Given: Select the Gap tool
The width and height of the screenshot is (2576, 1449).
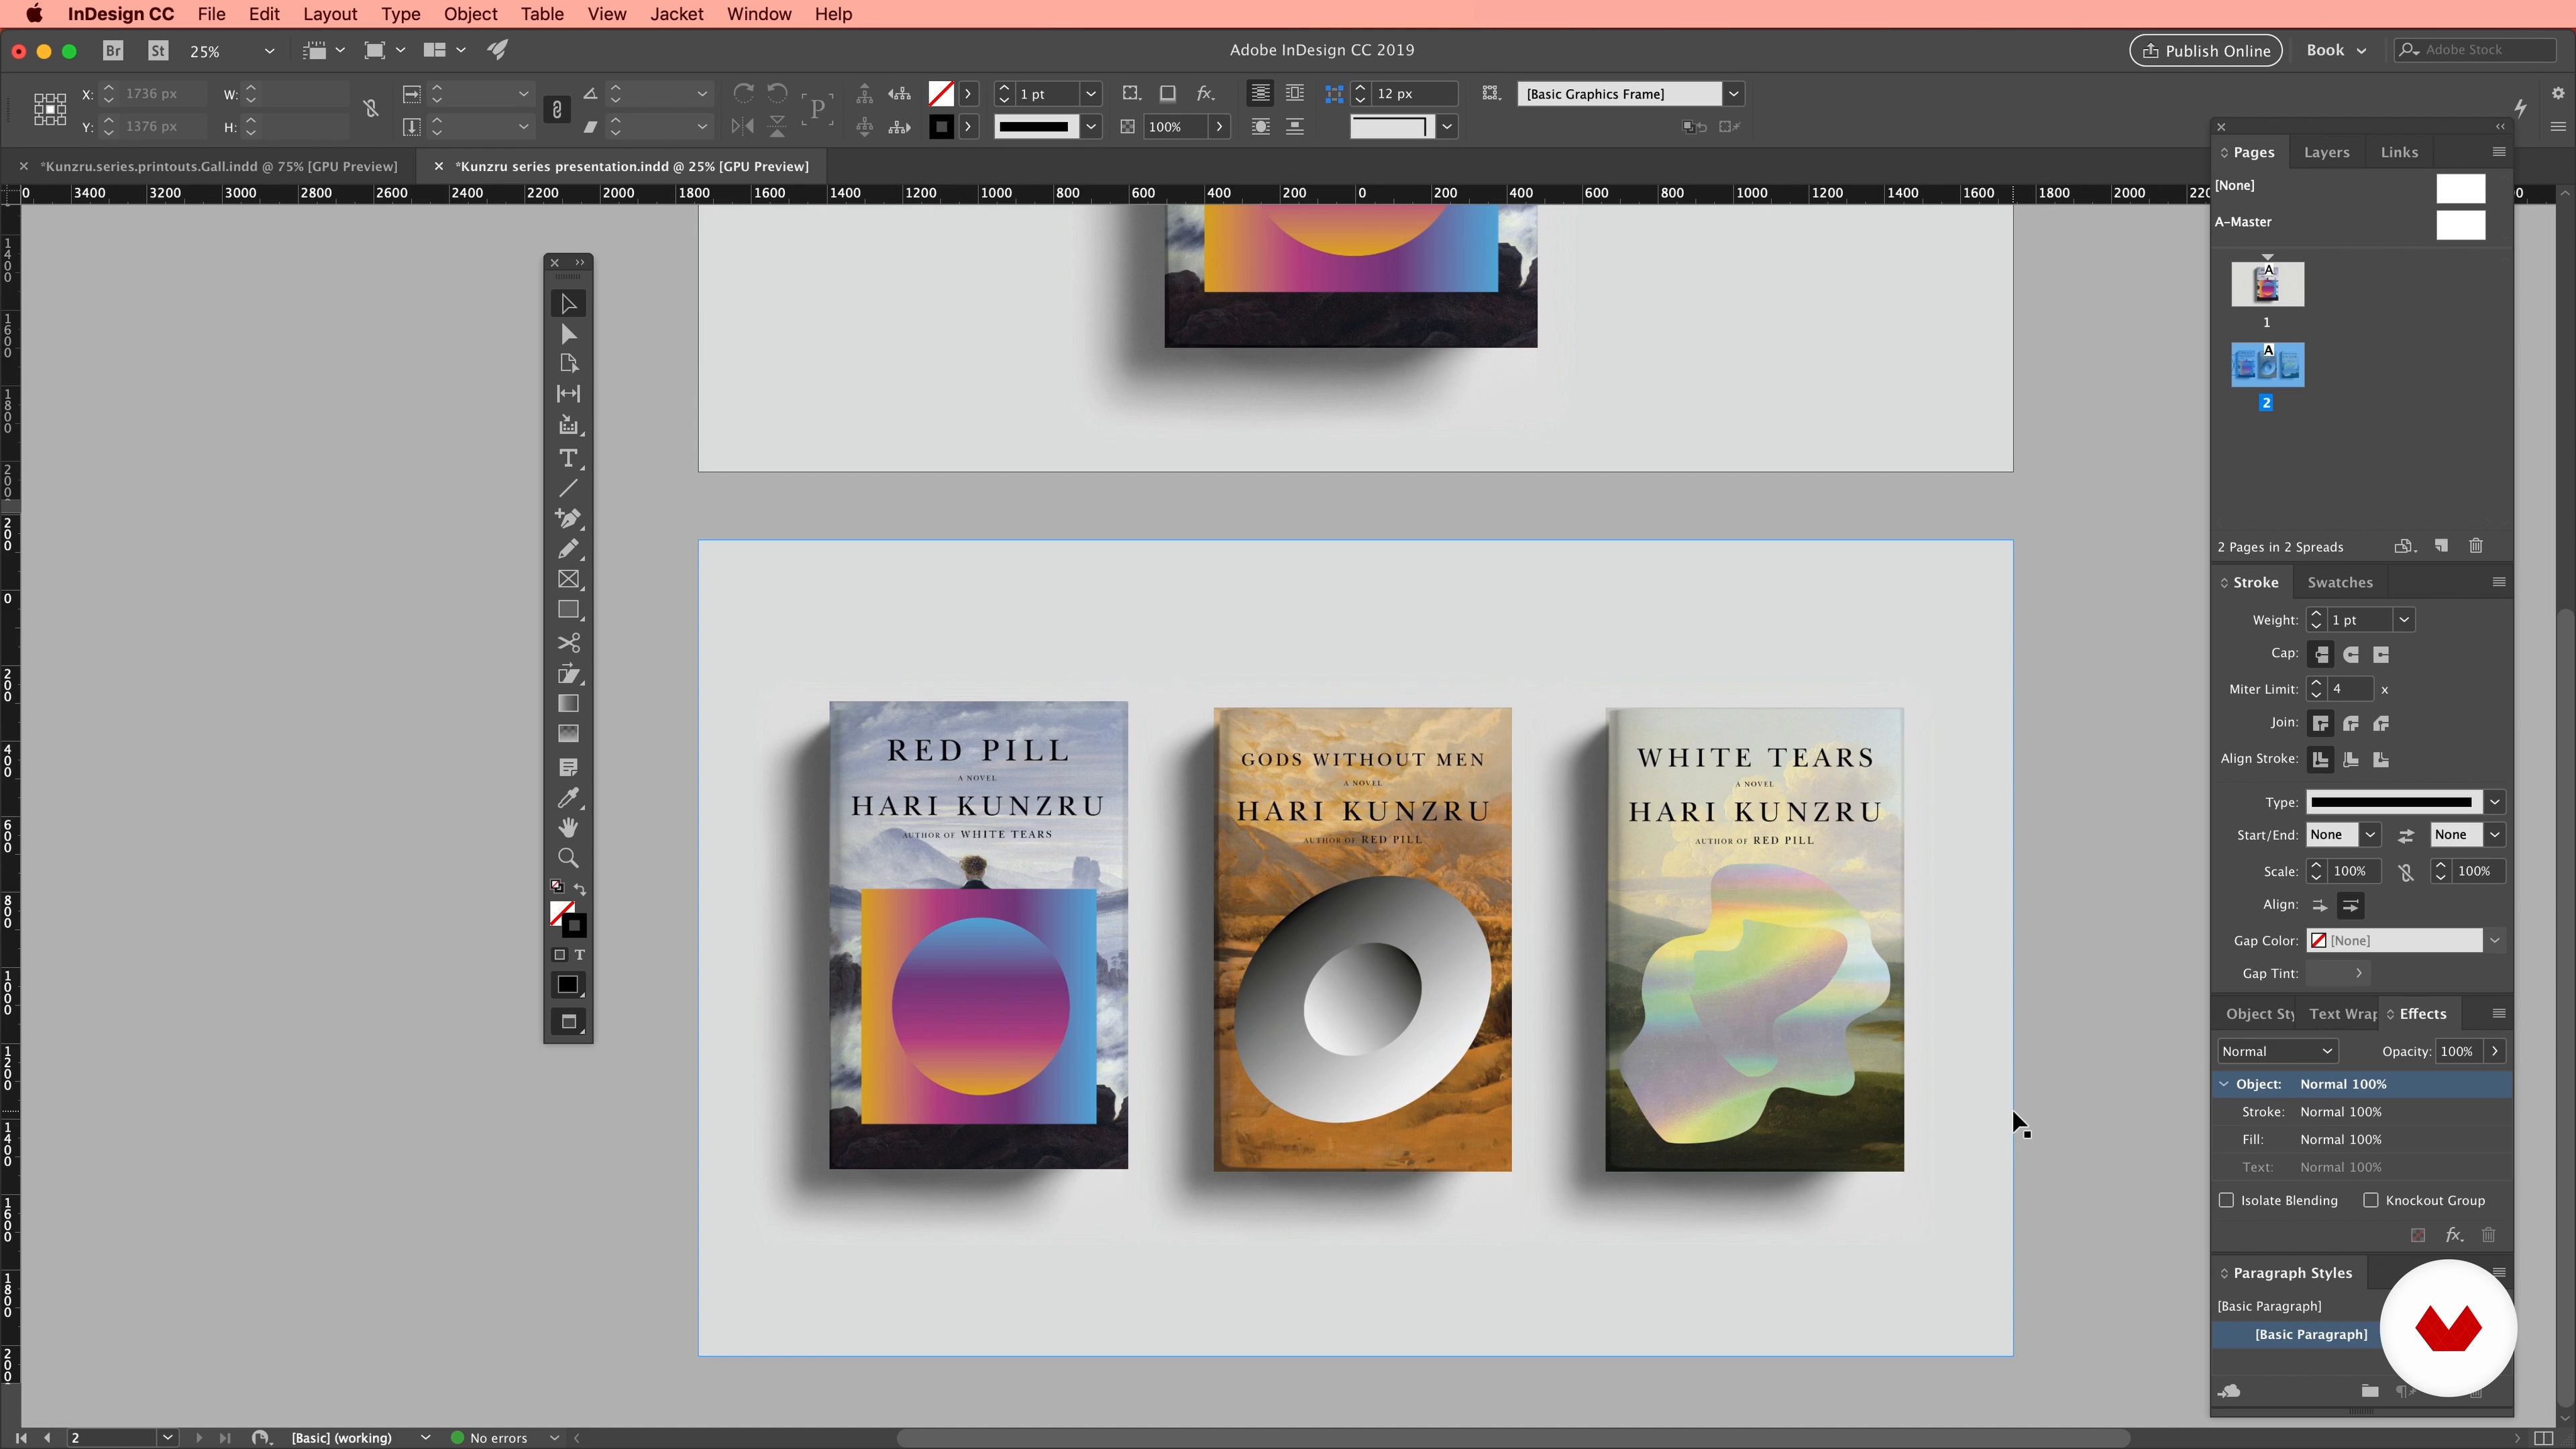Looking at the screenshot, I should (568, 394).
